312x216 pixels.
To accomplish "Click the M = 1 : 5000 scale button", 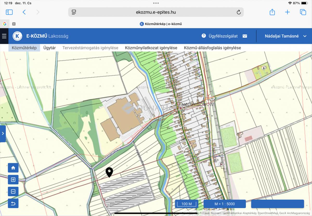I will [x=225, y=204].
